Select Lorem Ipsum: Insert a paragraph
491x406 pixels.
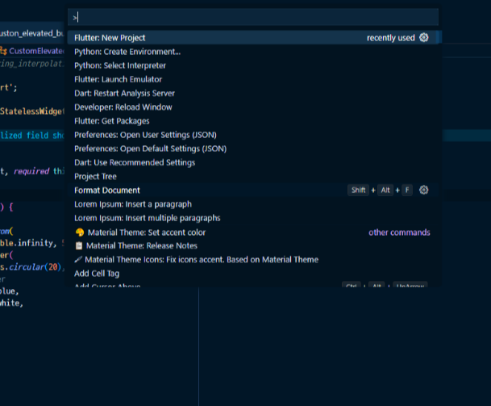[x=252, y=204]
